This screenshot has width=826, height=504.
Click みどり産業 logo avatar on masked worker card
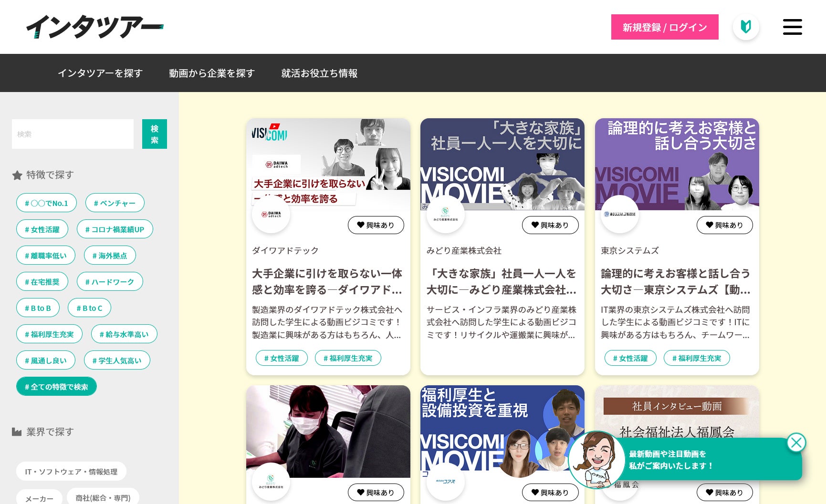click(x=271, y=482)
